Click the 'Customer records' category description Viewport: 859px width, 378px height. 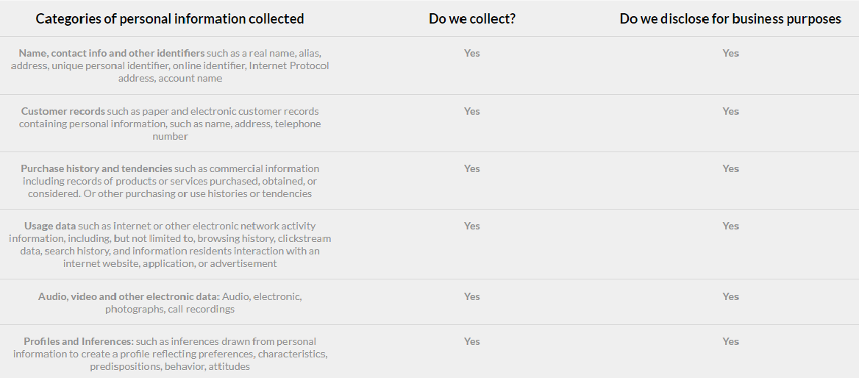(x=170, y=124)
